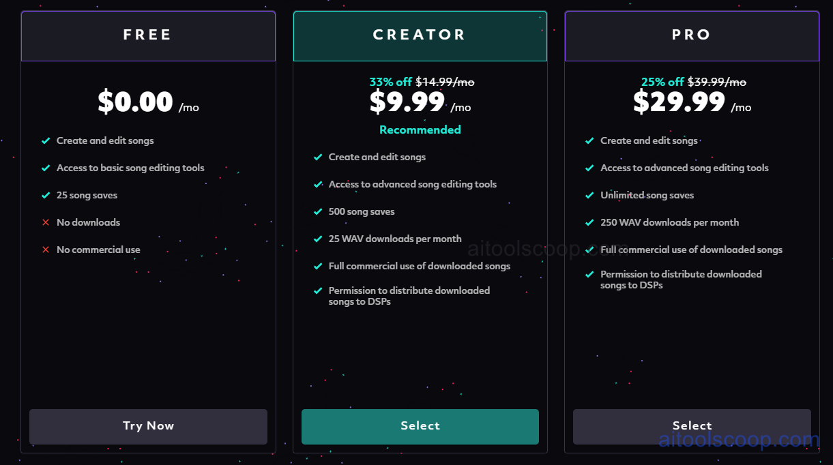Click the '33% off' discount text

(x=388, y=82)
